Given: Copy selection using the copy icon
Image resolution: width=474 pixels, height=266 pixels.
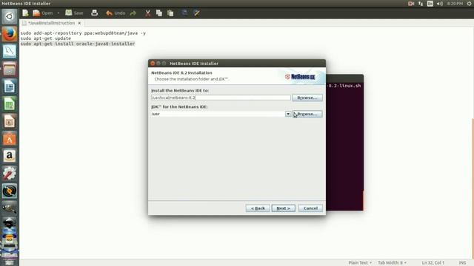Looking at the screenshot, I should click(x=159, y=13).
